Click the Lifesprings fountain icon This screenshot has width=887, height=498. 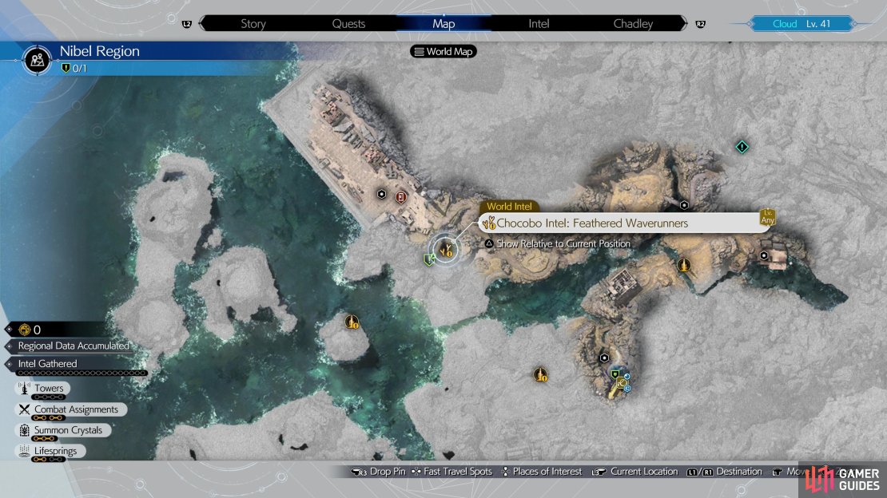pyautogui.click(x=24, y=451)
